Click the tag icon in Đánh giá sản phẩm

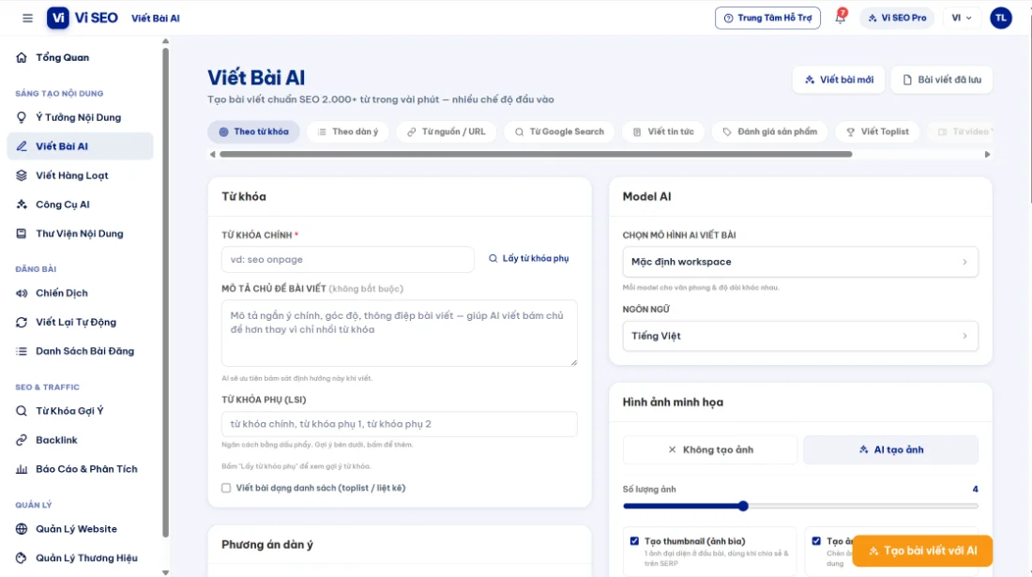pyautogui.click(x=726, y=131)
